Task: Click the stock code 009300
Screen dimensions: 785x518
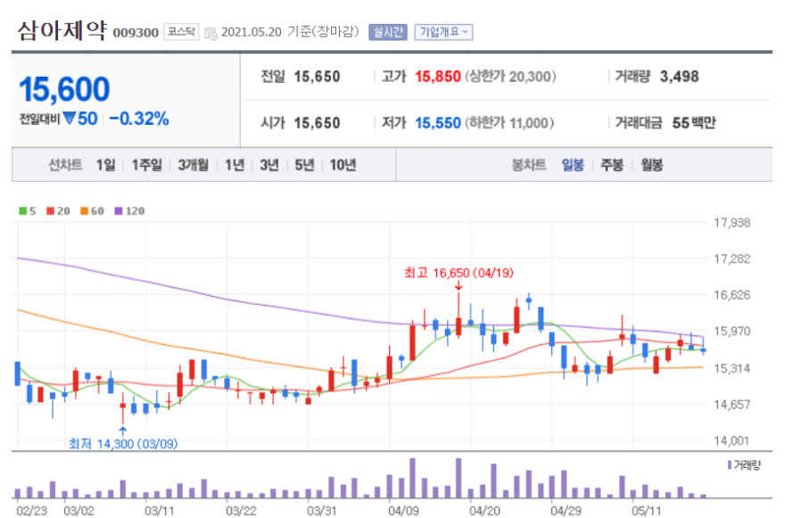Action: (136, 33)
